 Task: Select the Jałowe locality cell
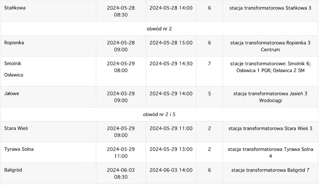tap(48, 97)
